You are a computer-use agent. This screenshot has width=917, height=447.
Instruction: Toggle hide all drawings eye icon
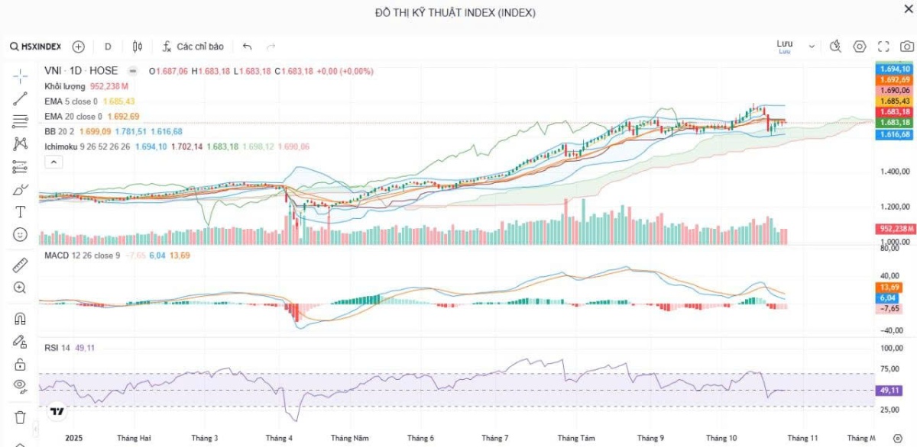pyautogui.click(x=19, y=387)
